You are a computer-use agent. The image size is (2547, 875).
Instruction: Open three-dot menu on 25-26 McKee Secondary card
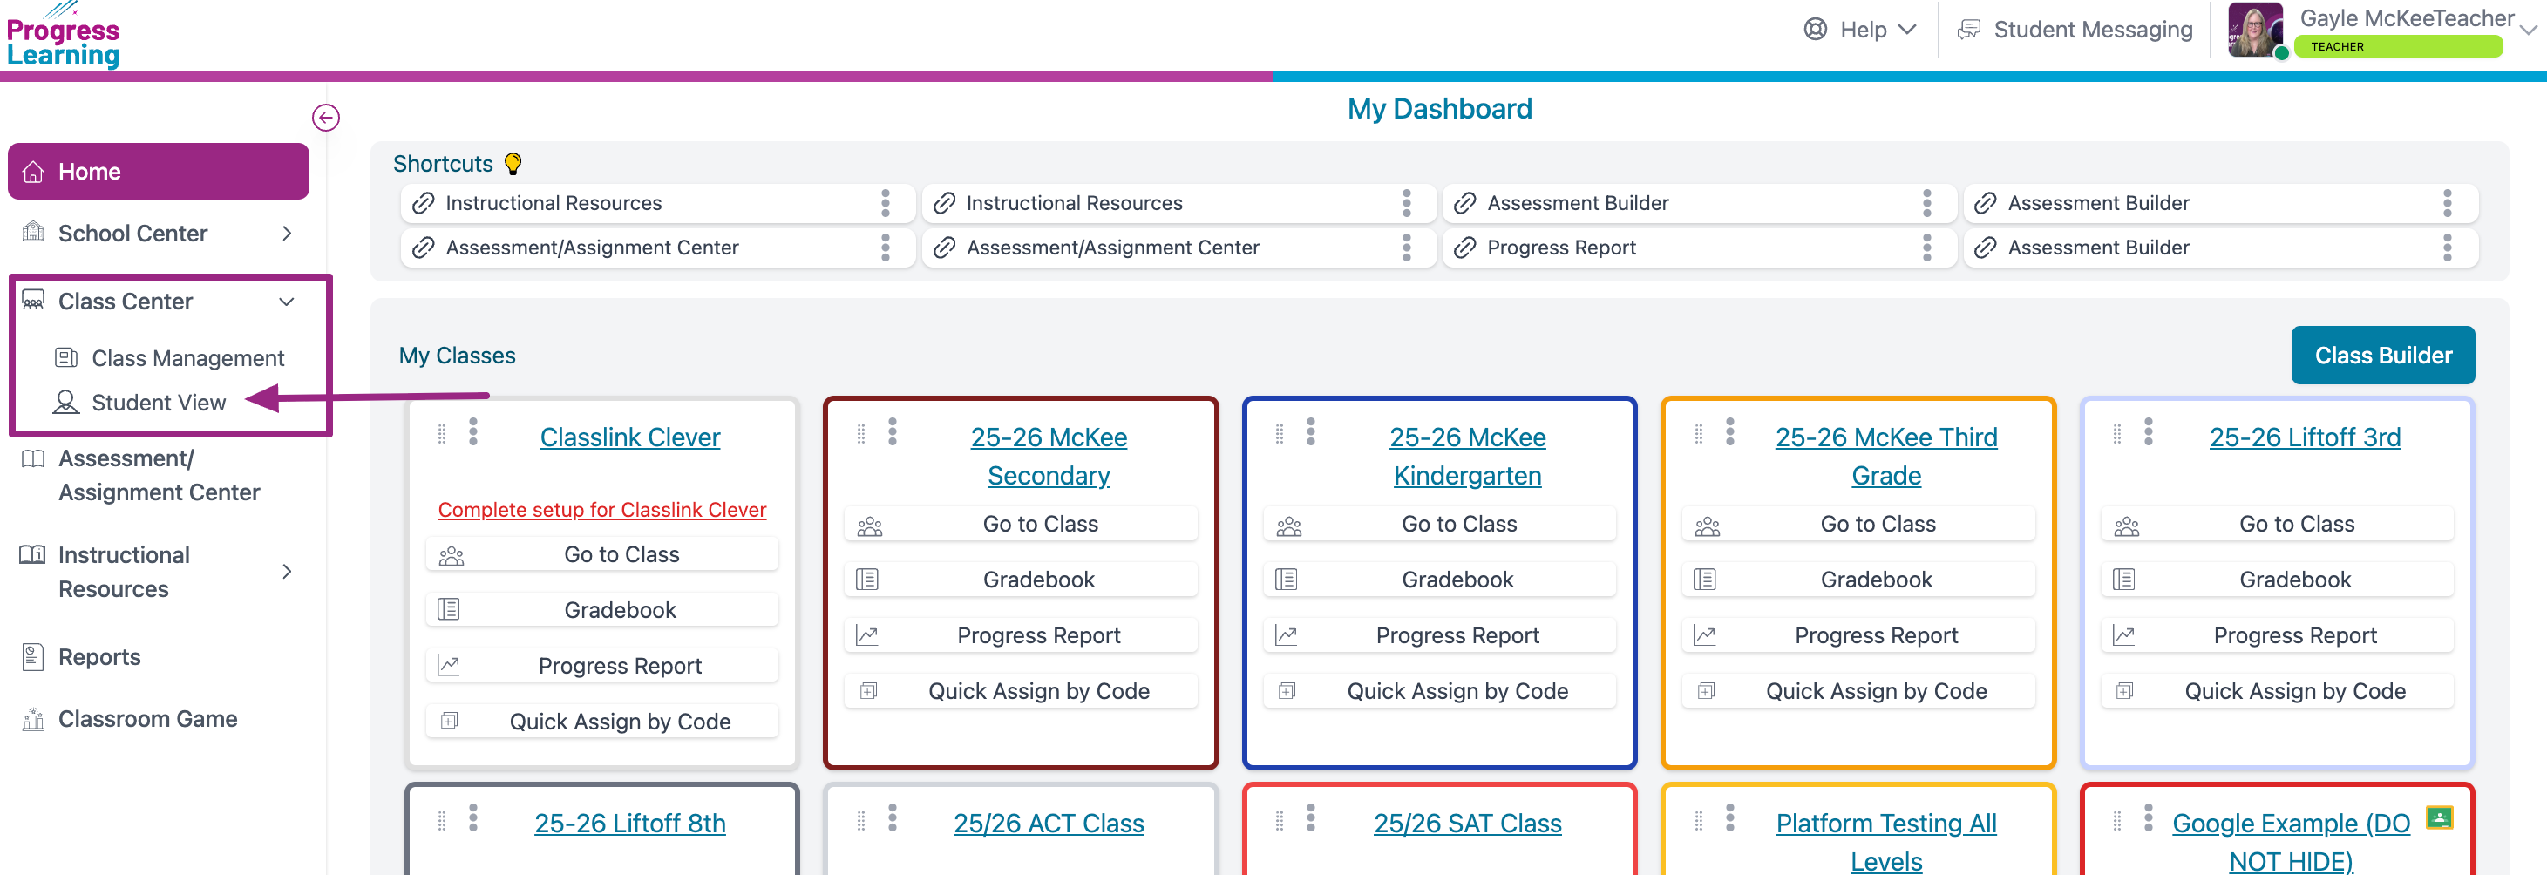click(x=893, y=431)
